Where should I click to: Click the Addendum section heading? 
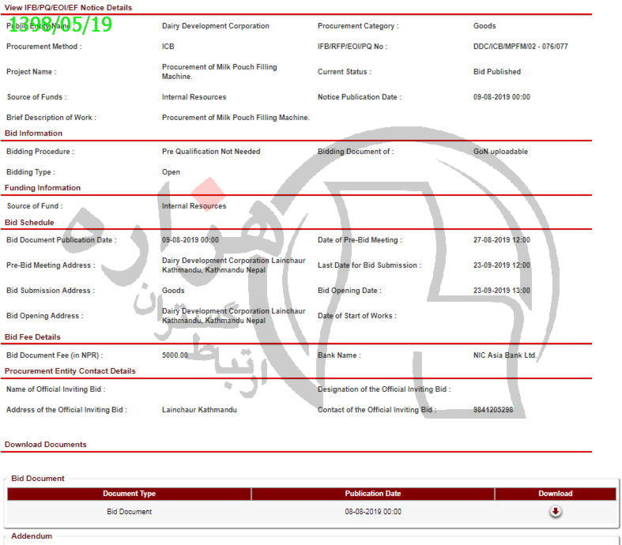[32, 536]
